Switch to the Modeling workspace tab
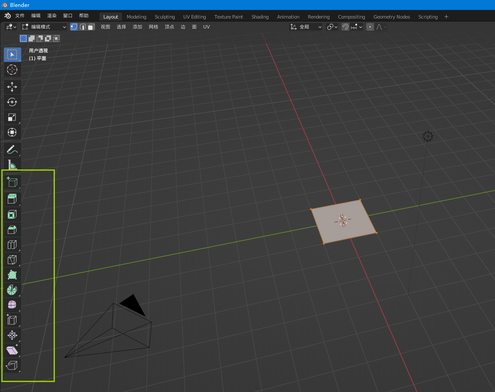Image resolution: width=495 pixels, height=392 pixels. point(136,17)
